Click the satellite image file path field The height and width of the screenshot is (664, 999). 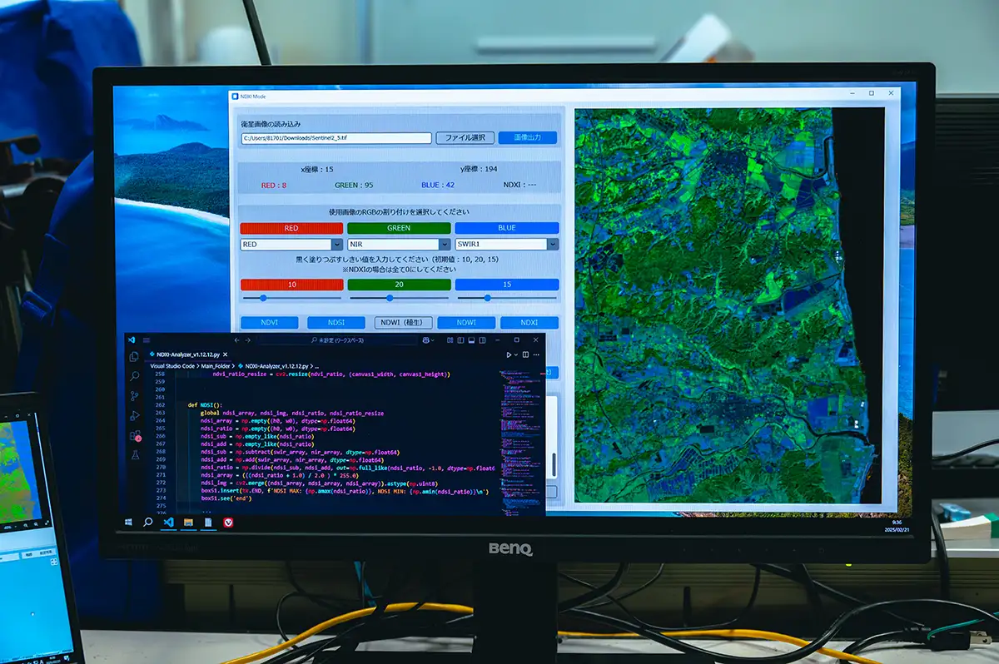coord(335,138)
